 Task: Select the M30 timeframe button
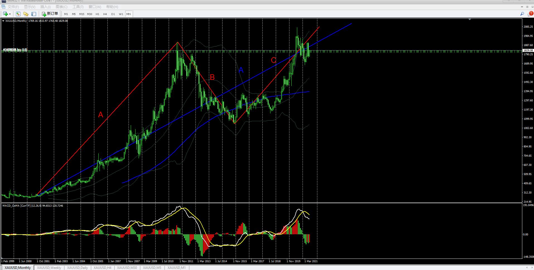click(90, 14)
